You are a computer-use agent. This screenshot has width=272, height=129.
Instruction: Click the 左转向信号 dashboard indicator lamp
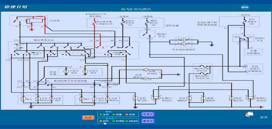[66, 71]
